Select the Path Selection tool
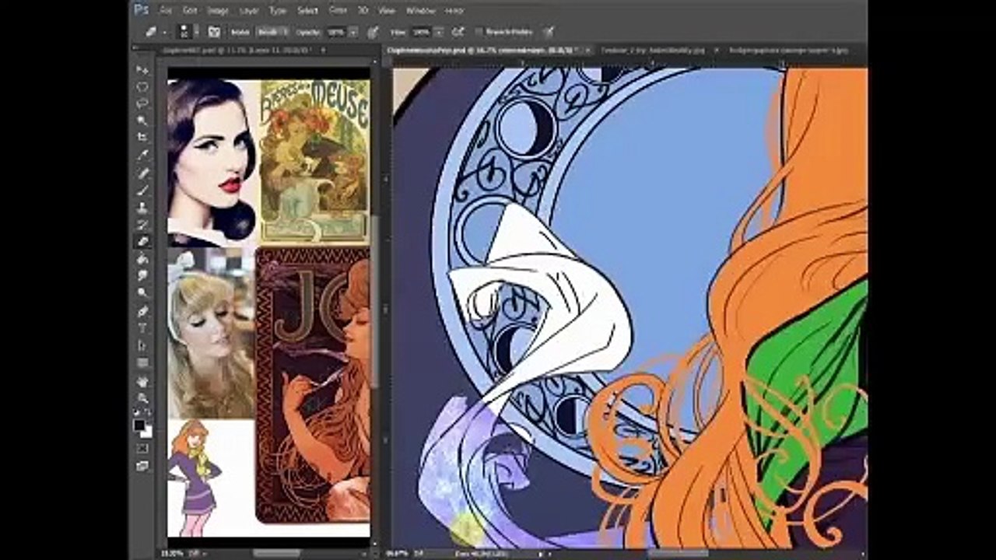Viewport: 996px width, 560px height. pos(142,345)
